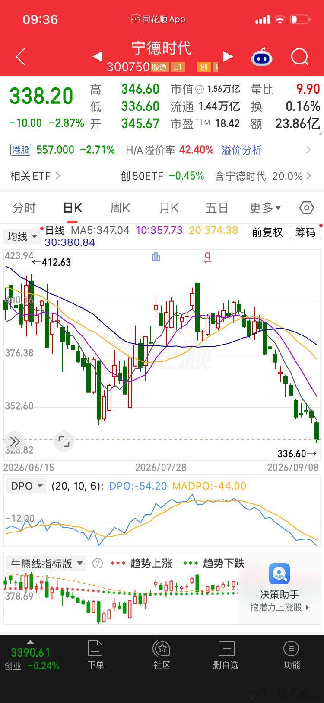
Task: Tap MADPO:-44.00 value label
Action: click(x=209, y=486)
